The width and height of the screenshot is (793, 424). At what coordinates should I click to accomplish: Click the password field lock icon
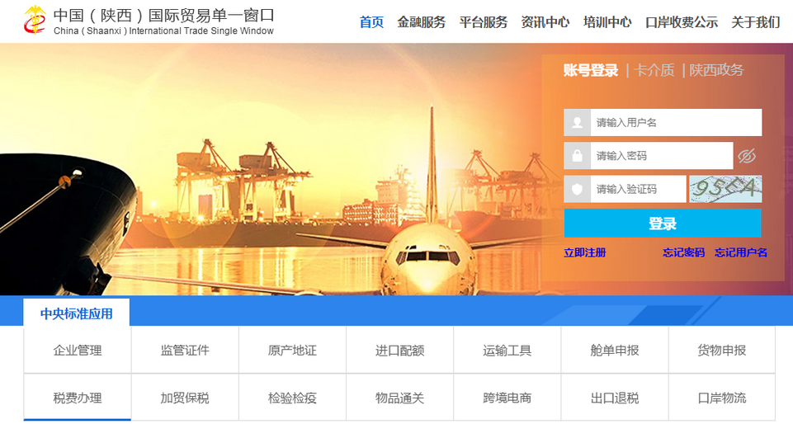577,156
